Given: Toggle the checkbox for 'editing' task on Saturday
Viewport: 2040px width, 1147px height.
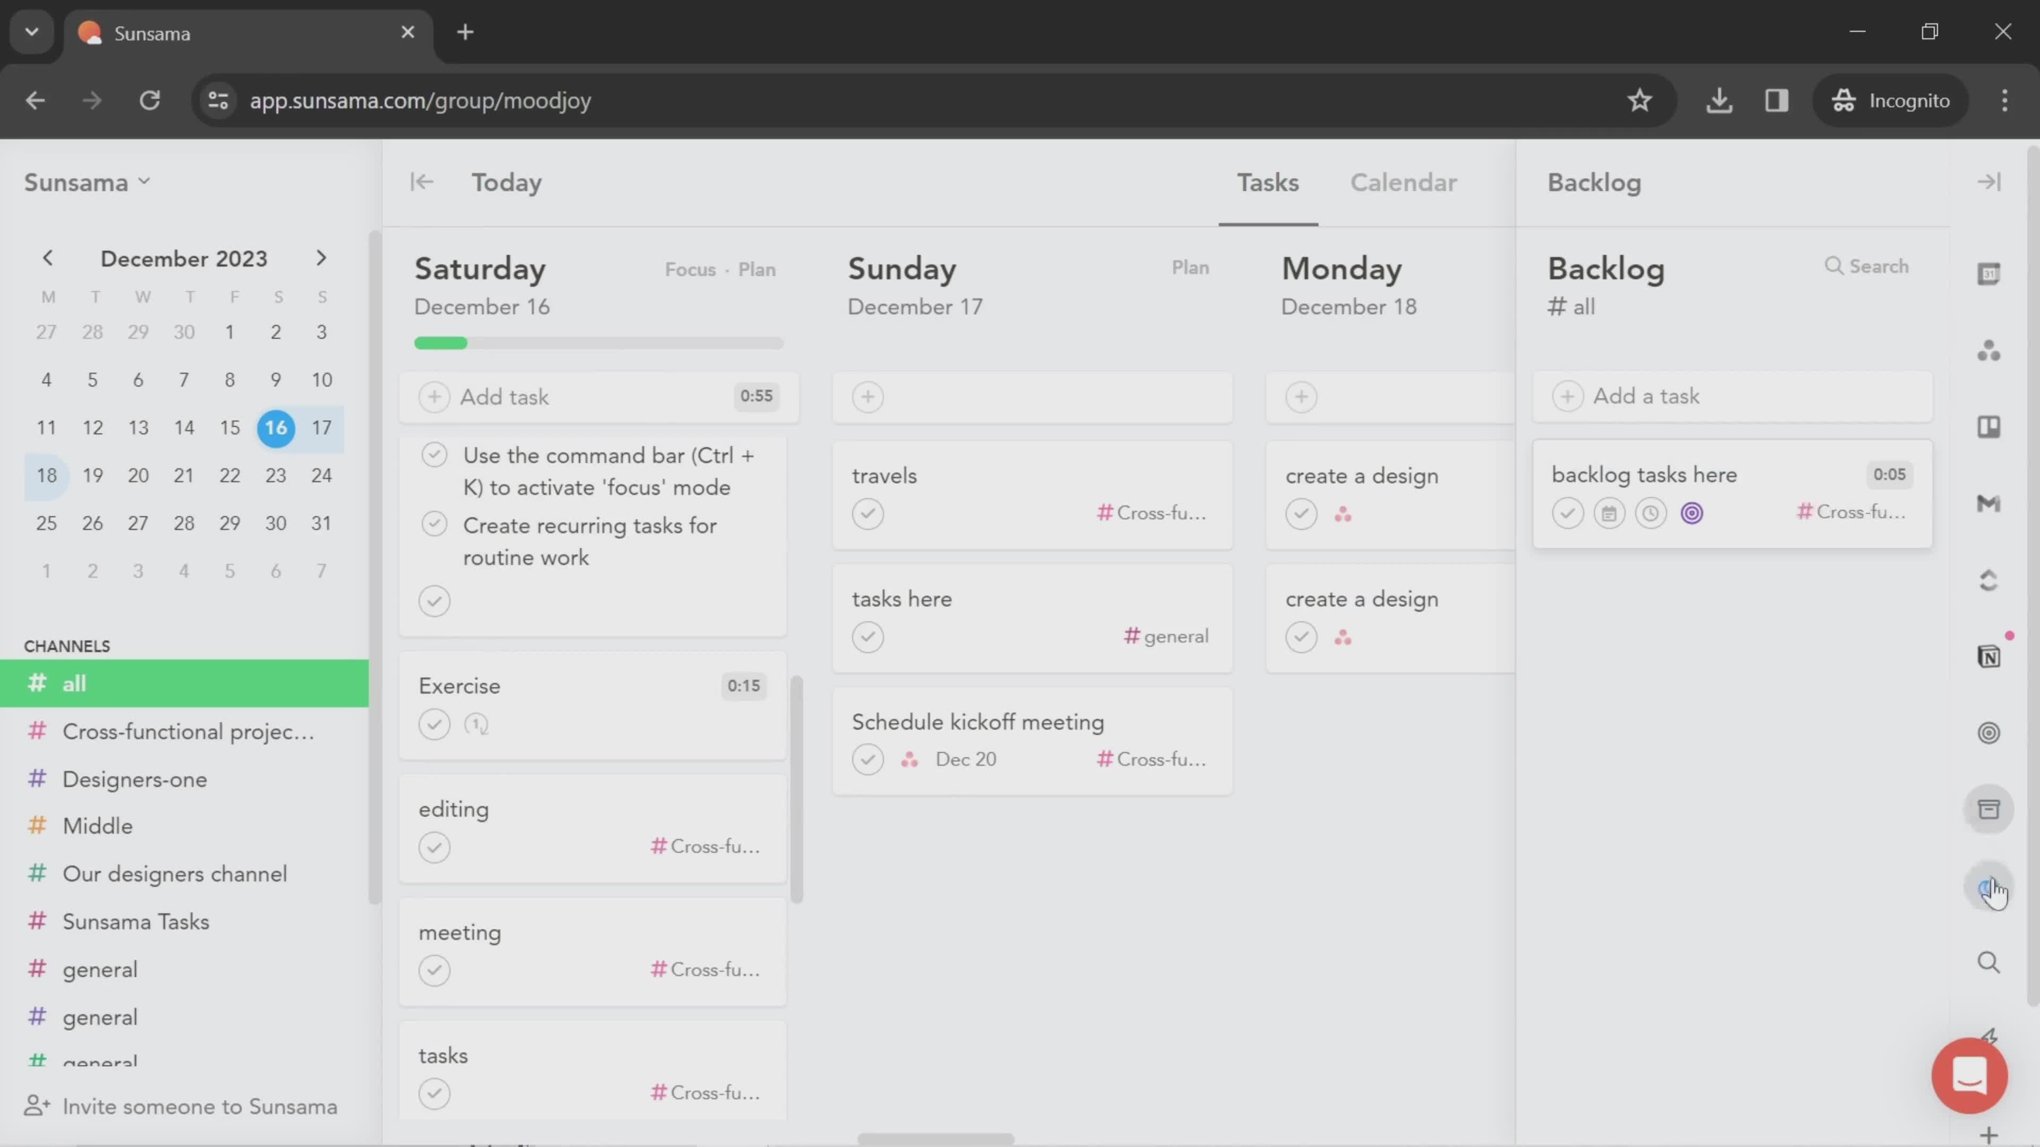Looking at the screenshot, I should [x=435, y=846].
